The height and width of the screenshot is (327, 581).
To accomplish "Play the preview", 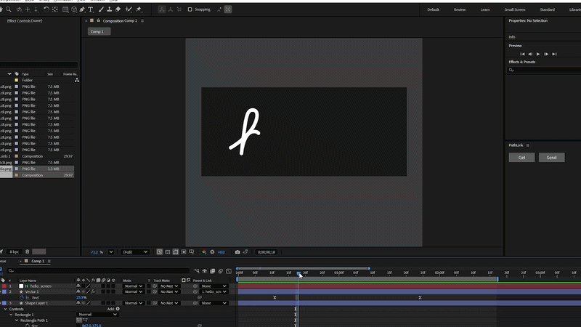I will 538,54.
